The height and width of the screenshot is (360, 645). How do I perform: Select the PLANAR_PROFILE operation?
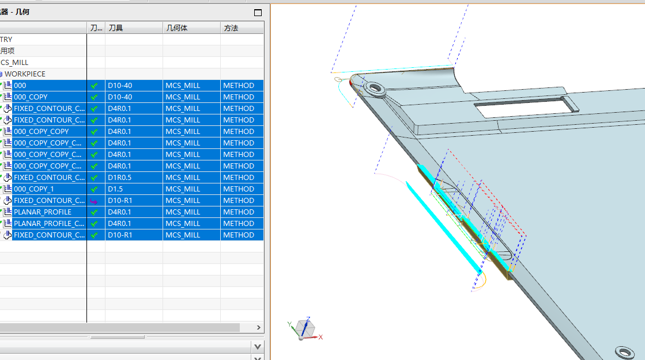click(x=43, y=212)
